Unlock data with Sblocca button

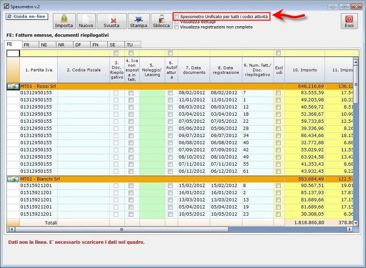point(161,21)
